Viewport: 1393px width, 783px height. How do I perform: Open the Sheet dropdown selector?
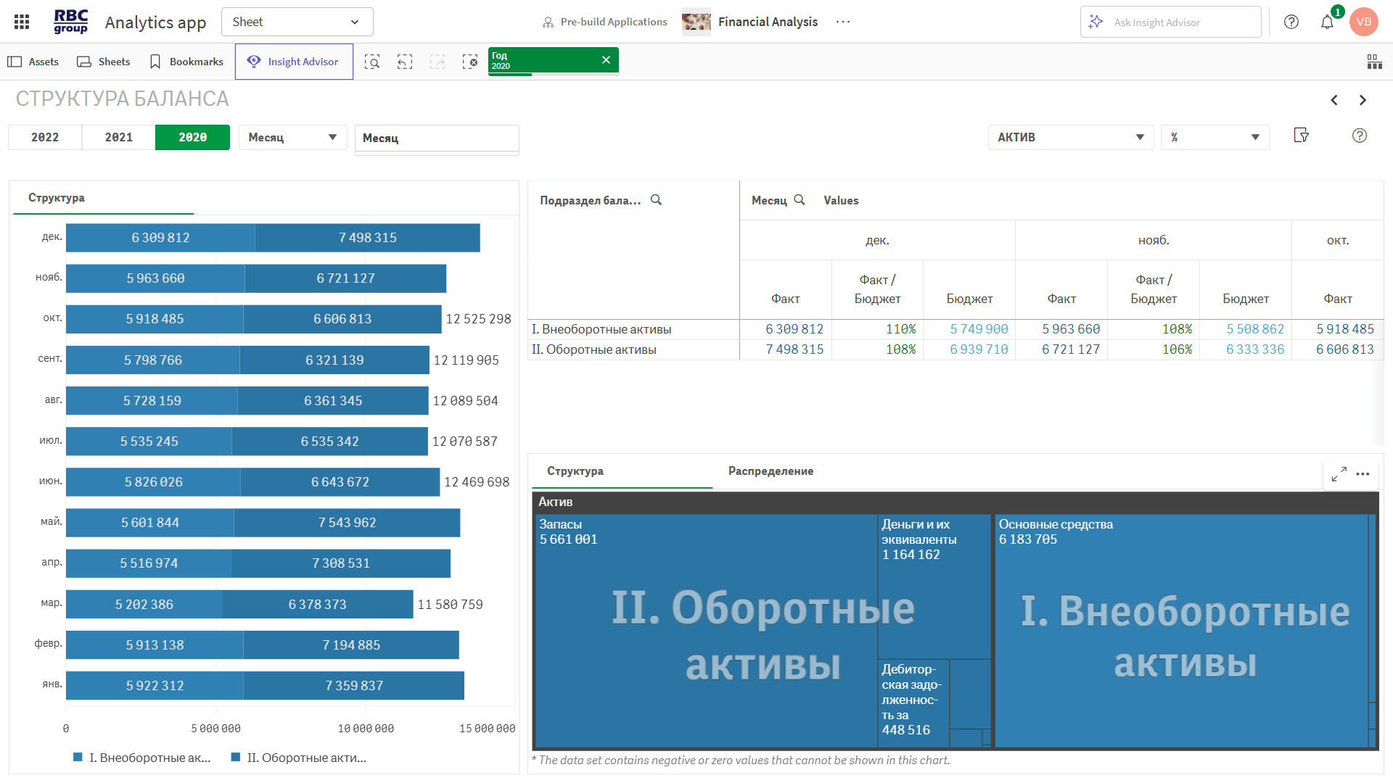pyautogui.click(x=297, y=22)
